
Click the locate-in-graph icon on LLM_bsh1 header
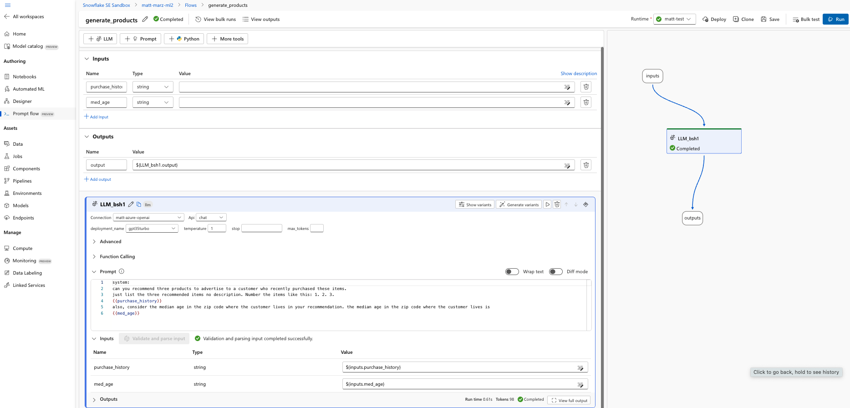point(586,204)
